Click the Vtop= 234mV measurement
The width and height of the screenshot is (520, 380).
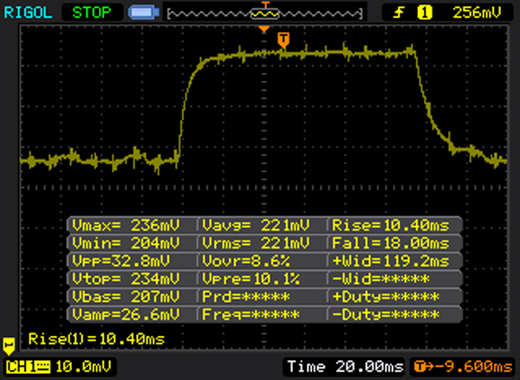pyautogui.click(x=126, y=279)
